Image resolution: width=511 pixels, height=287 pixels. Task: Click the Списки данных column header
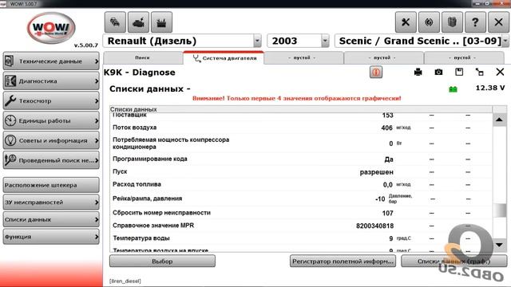(x=301, y=109)
